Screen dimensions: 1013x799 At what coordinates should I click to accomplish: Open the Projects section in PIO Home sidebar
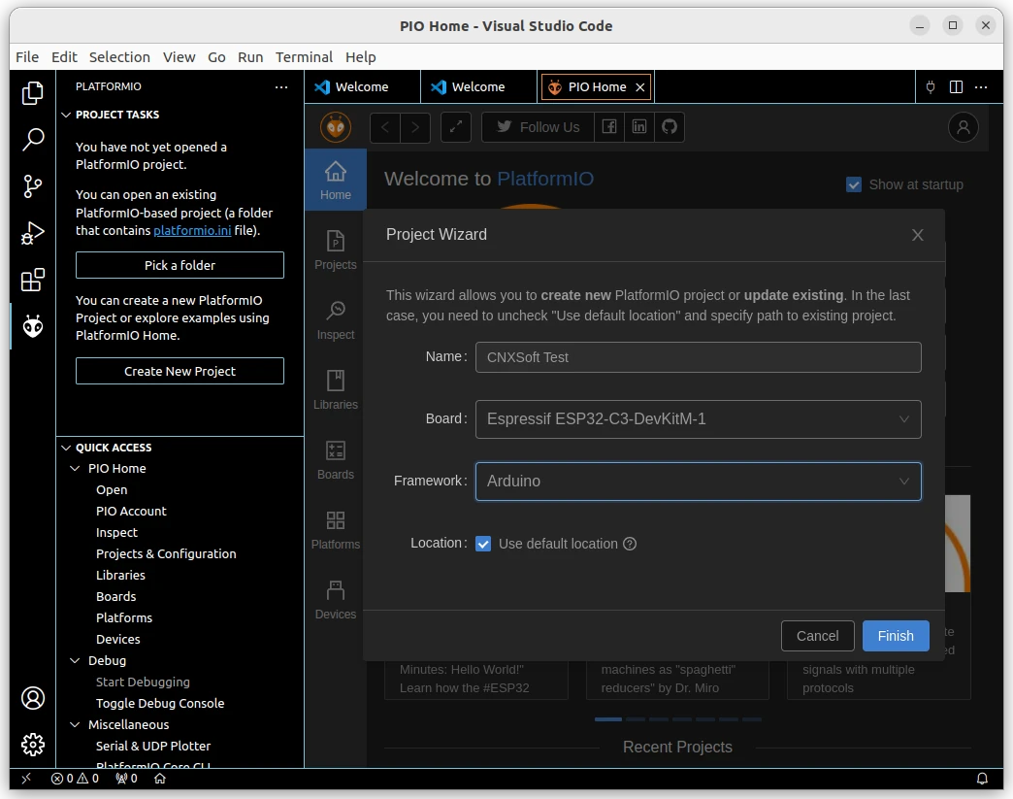[x=336, y=250]
